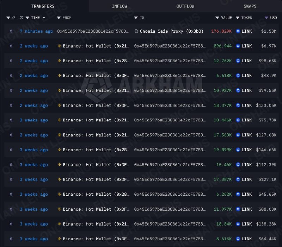Open the INFLOW tab
The width and height of the screenshot is (282, 247).
(119, 6)
